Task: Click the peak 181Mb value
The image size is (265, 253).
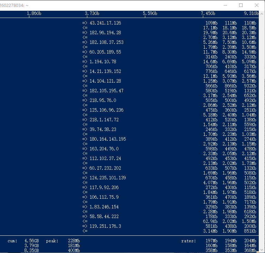Action: [74, 245]
